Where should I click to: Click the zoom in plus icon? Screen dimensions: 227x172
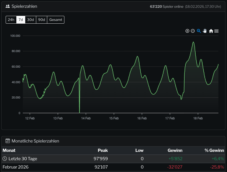[x=187, y=31]
